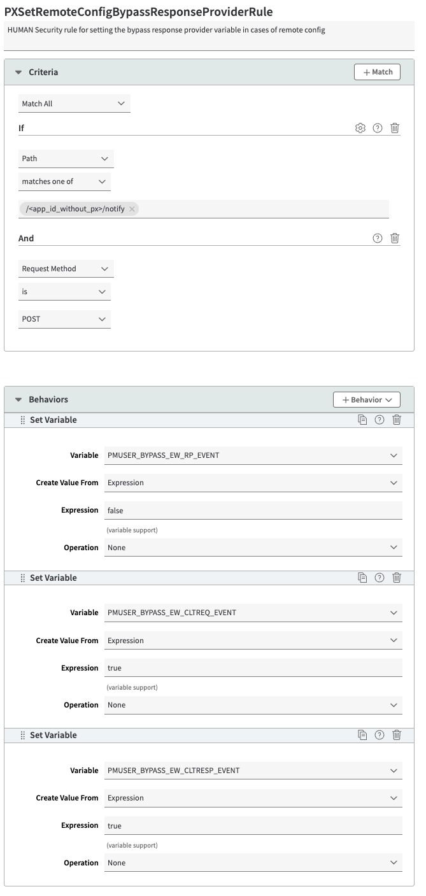Open the settings gear for the If condition
Viewport: 426px width, 896px height.
click(360, 128)
